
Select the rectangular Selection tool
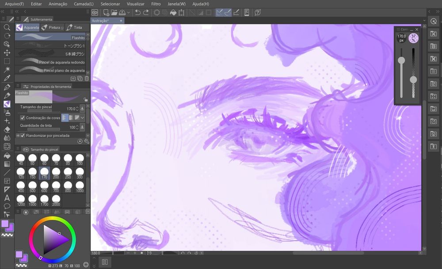pos(7,61)
